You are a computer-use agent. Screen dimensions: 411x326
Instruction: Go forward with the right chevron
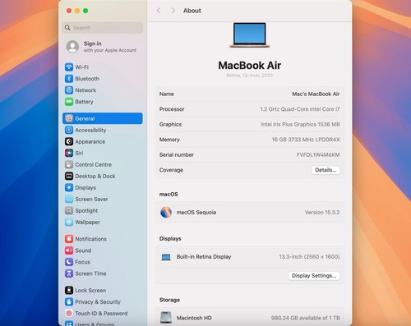(x=173, y=11)
